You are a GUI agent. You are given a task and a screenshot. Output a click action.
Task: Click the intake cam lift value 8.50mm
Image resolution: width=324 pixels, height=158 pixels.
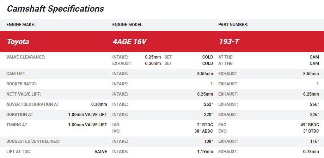[x=205, y=74]
